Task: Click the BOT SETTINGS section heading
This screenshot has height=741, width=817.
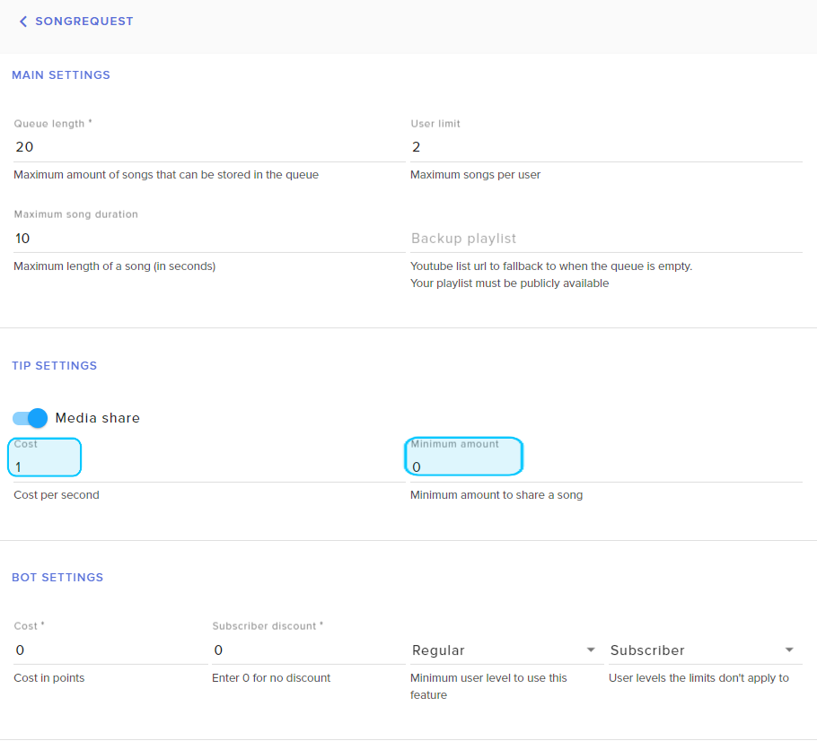Action: point(57,578)
